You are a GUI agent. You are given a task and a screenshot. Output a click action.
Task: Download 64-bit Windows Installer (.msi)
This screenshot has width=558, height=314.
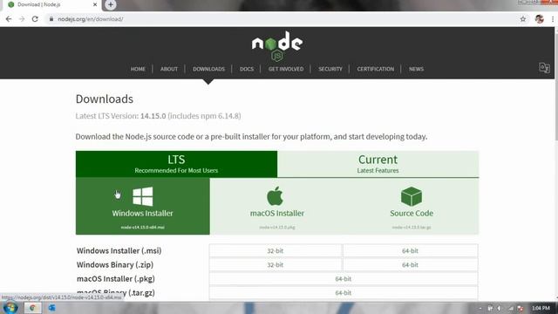pos(410,250)
